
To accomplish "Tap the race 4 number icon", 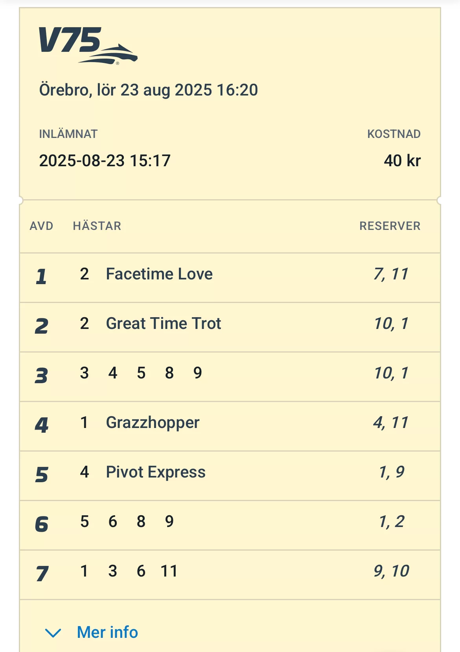I will (41, 425).
